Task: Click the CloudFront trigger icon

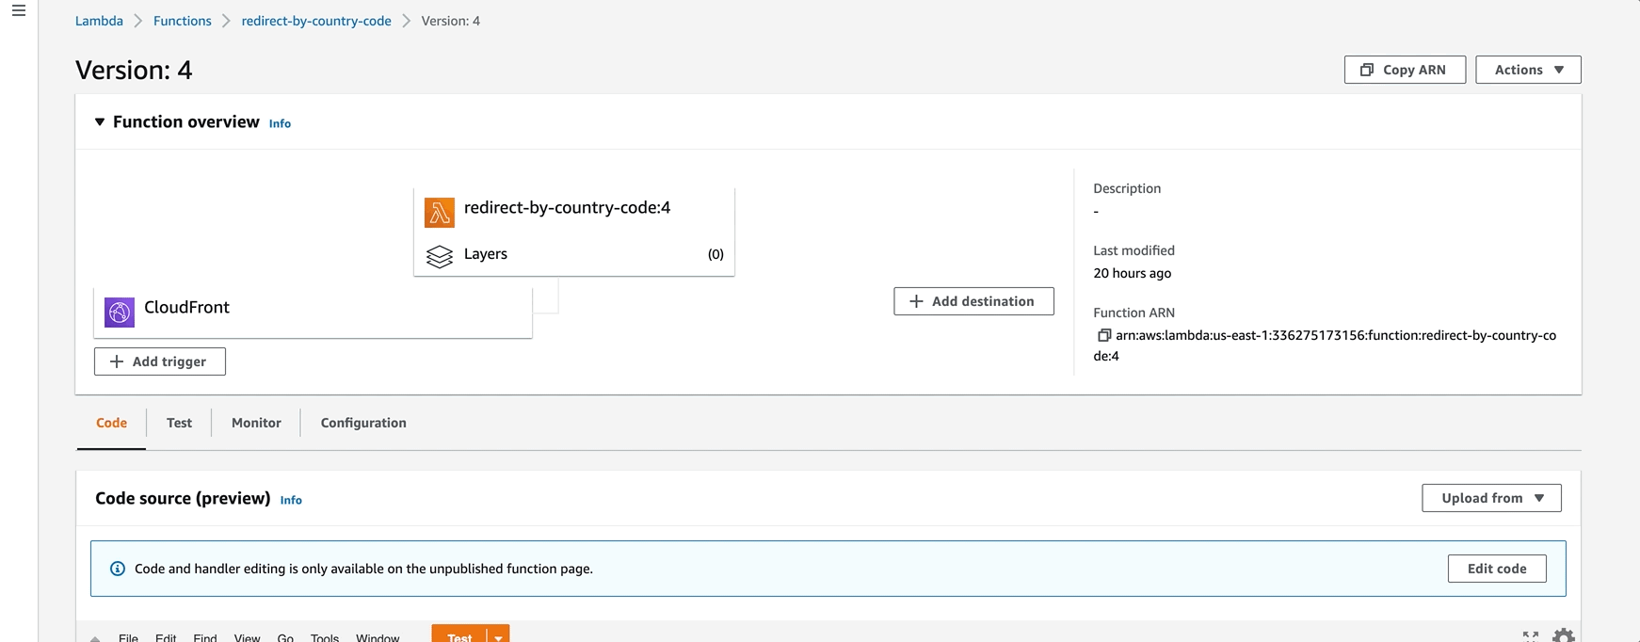Action: tap(120, 313)
